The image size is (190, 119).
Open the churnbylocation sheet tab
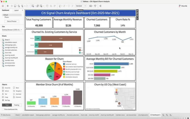pyautogui.click(x=143, y=115)
